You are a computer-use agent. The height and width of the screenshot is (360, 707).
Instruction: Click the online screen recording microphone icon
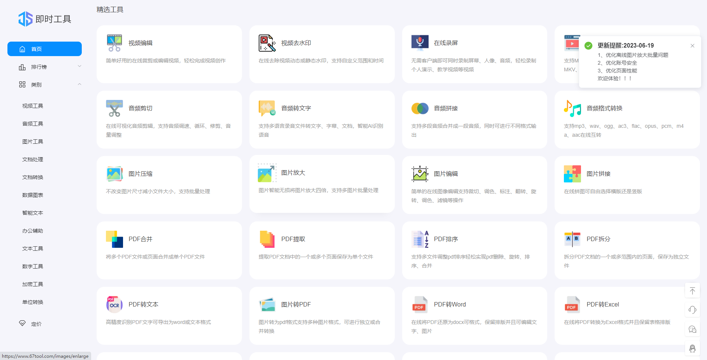tap(420, 43)
